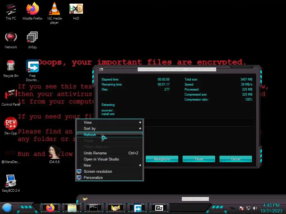
Task: Open the EasyBCD 2.4 desktop icon
Action: point(11,183)
